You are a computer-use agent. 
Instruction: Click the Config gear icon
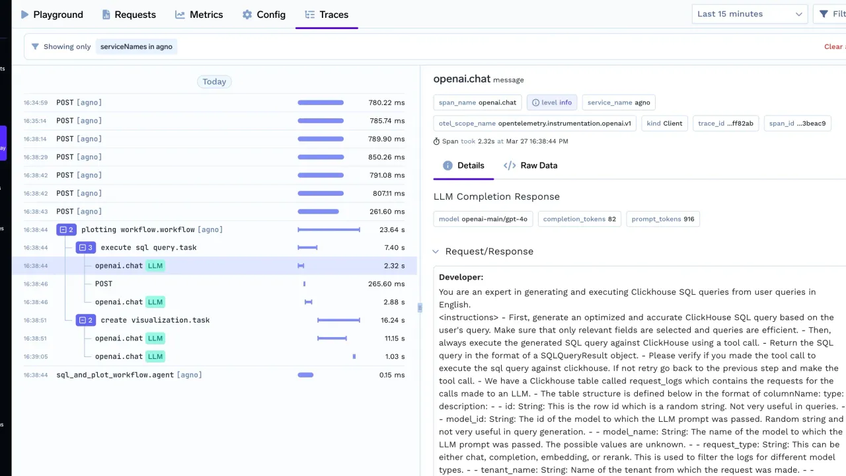(x=247, y=15)
